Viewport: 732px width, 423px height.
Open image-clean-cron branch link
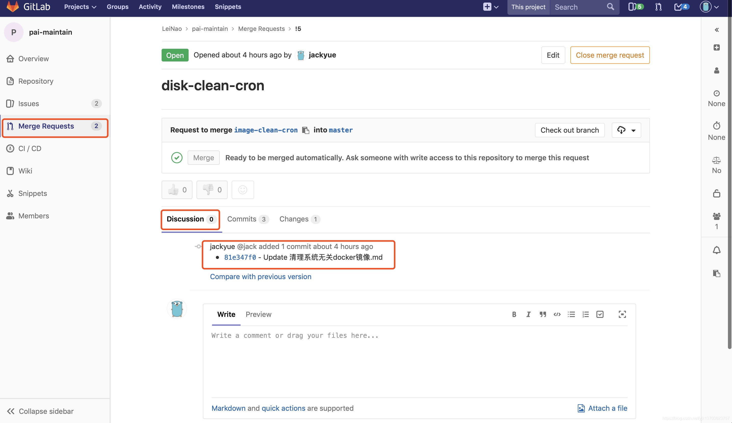point(266,130)
